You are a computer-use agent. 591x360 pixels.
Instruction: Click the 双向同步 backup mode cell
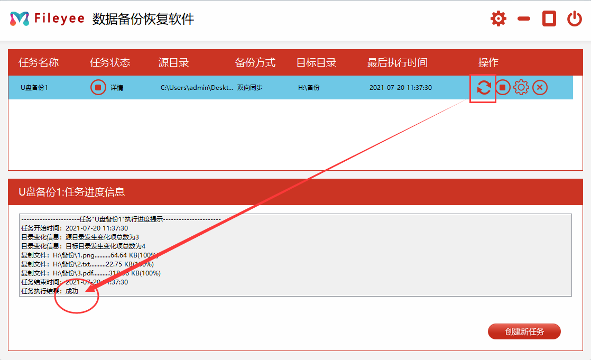pyautogui.click(x=250, y=88)
